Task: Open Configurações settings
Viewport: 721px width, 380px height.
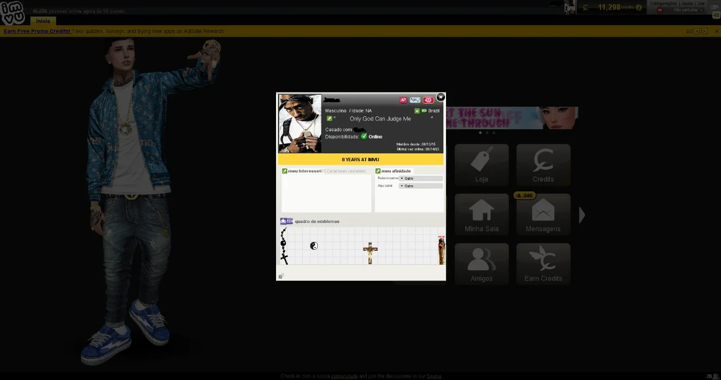Action: click(663, 4)
